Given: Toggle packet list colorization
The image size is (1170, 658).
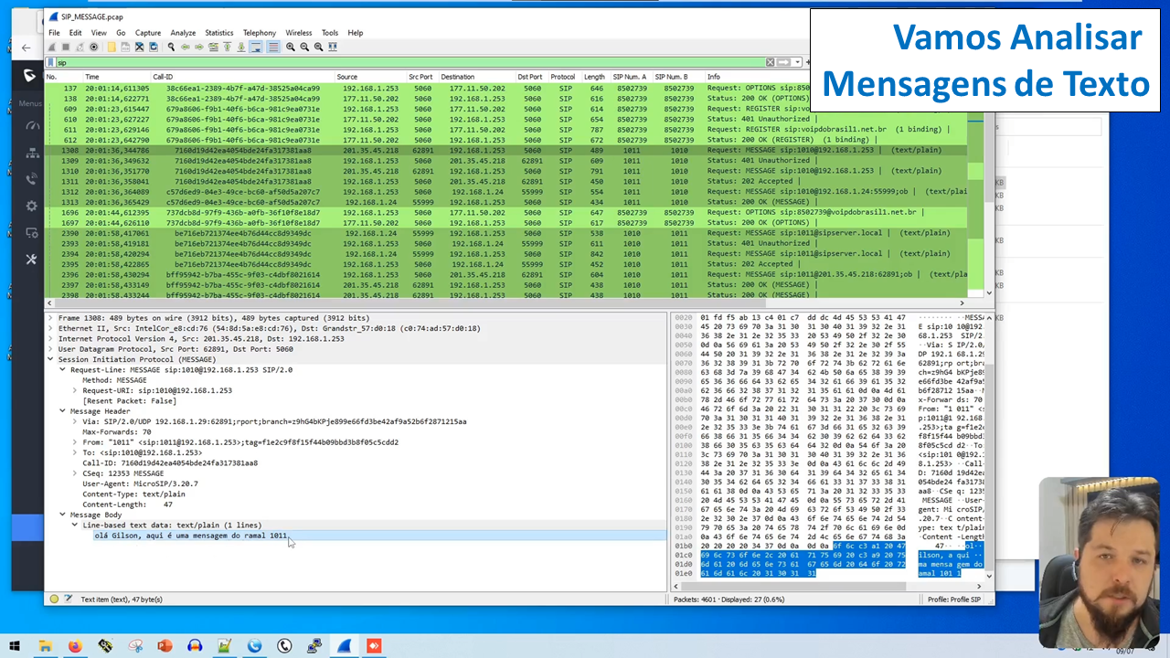Looking at the screenshot, I should (273, 47).
